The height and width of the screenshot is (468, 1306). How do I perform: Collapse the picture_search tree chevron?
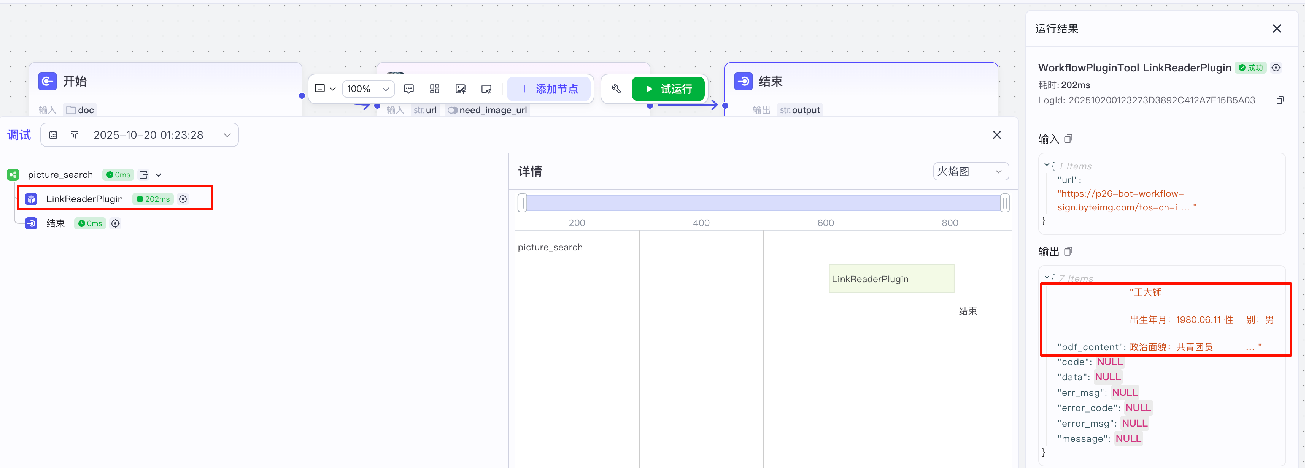point(159,175)
